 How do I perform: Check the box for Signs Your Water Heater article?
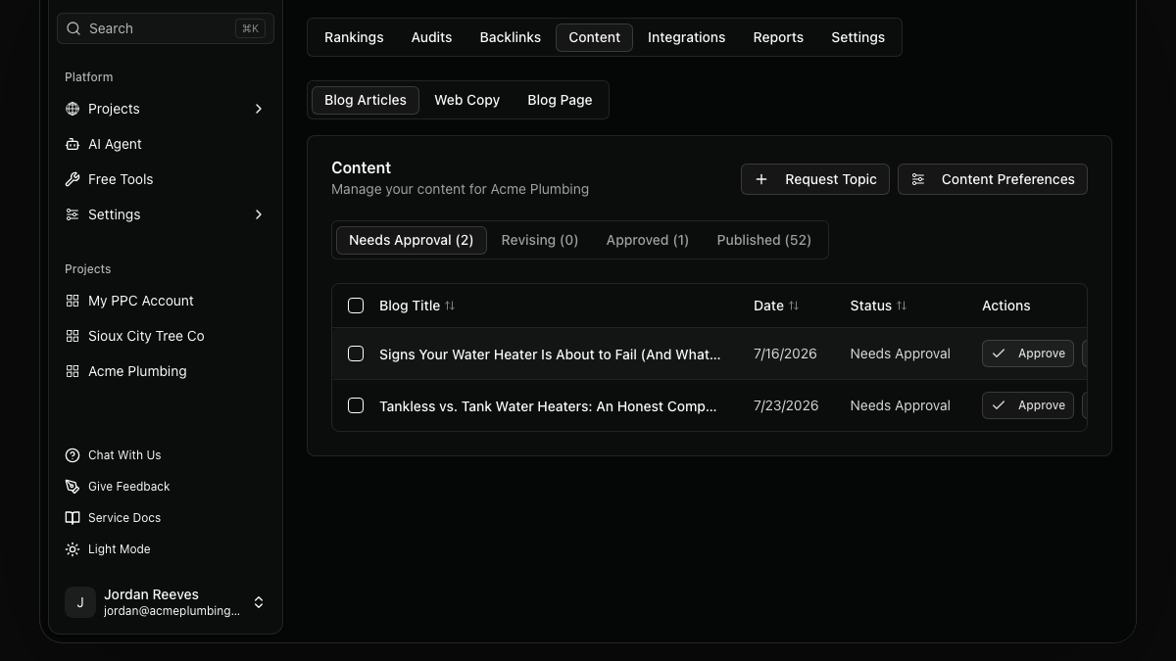(356, 354)
